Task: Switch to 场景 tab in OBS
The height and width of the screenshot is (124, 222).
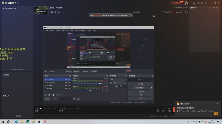Action: [55, 99]
